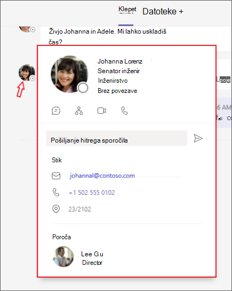This screenshot has width=232, height=291.
Task: Open the johannal@contoso.com email link
Action: click(102, 176)
